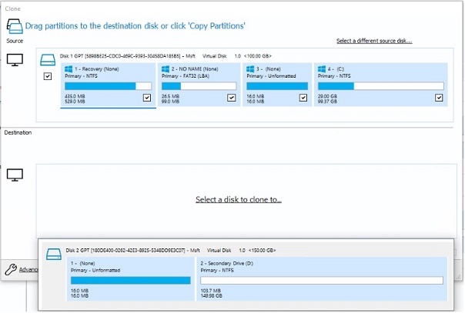This screenshot has height=313, width=465.
Task: Toggle checkbox for entire source Disk 1
Action: coord(48,78)
